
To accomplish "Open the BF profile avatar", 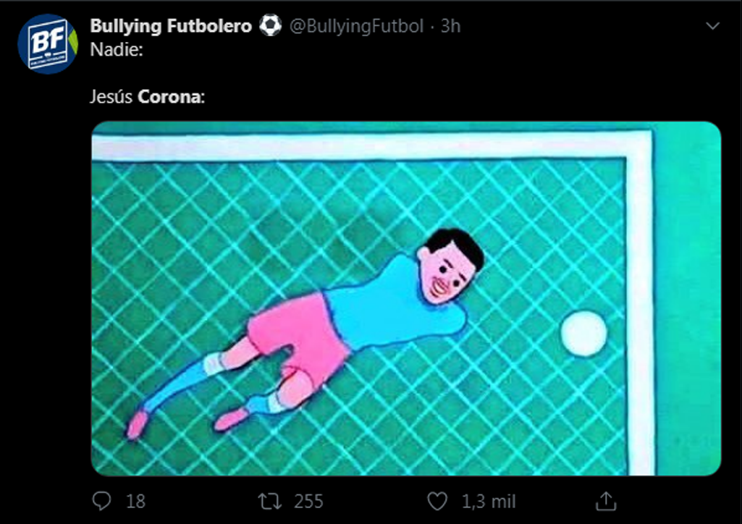I will (48, 44).
